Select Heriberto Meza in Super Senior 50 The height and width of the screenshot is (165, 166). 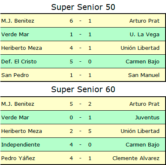pyautogui.click(x=21, y=48)
